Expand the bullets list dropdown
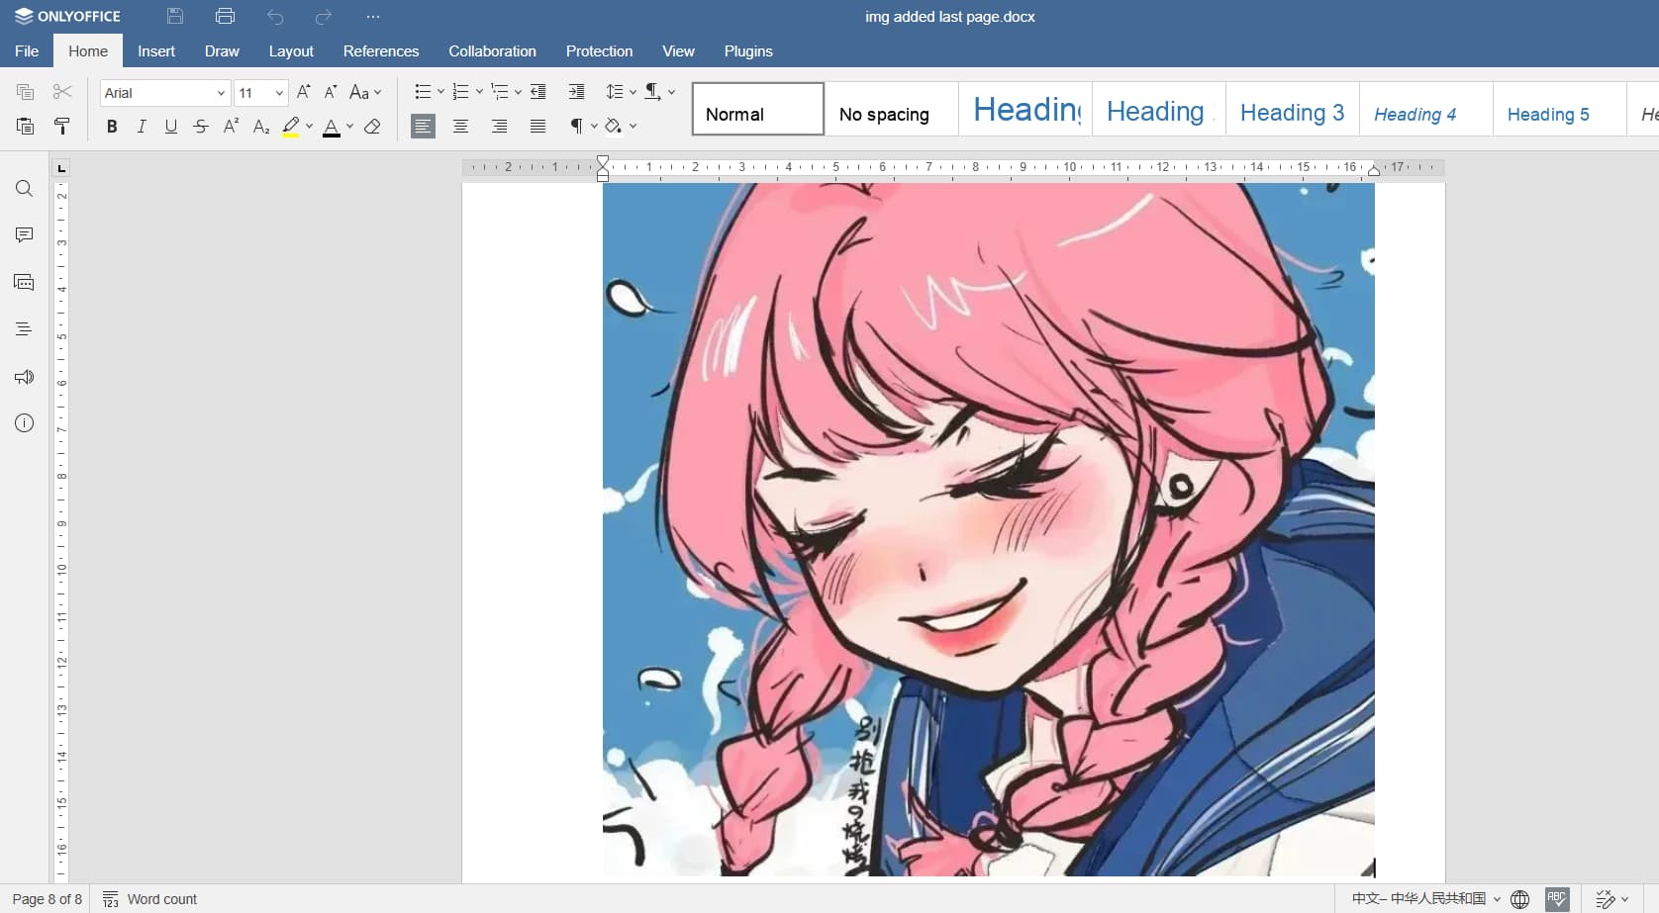1659x913 pixels. [441, 92]
